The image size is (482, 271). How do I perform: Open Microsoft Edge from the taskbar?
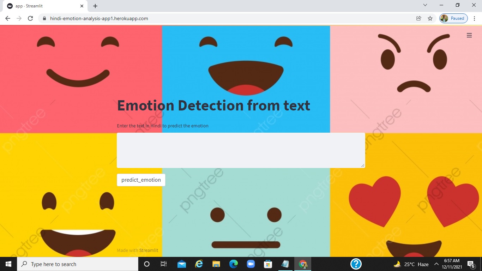(233, 264)
